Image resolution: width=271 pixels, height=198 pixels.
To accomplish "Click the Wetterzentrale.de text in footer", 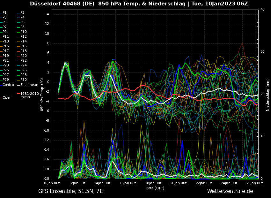I will (x=230, y=191).
